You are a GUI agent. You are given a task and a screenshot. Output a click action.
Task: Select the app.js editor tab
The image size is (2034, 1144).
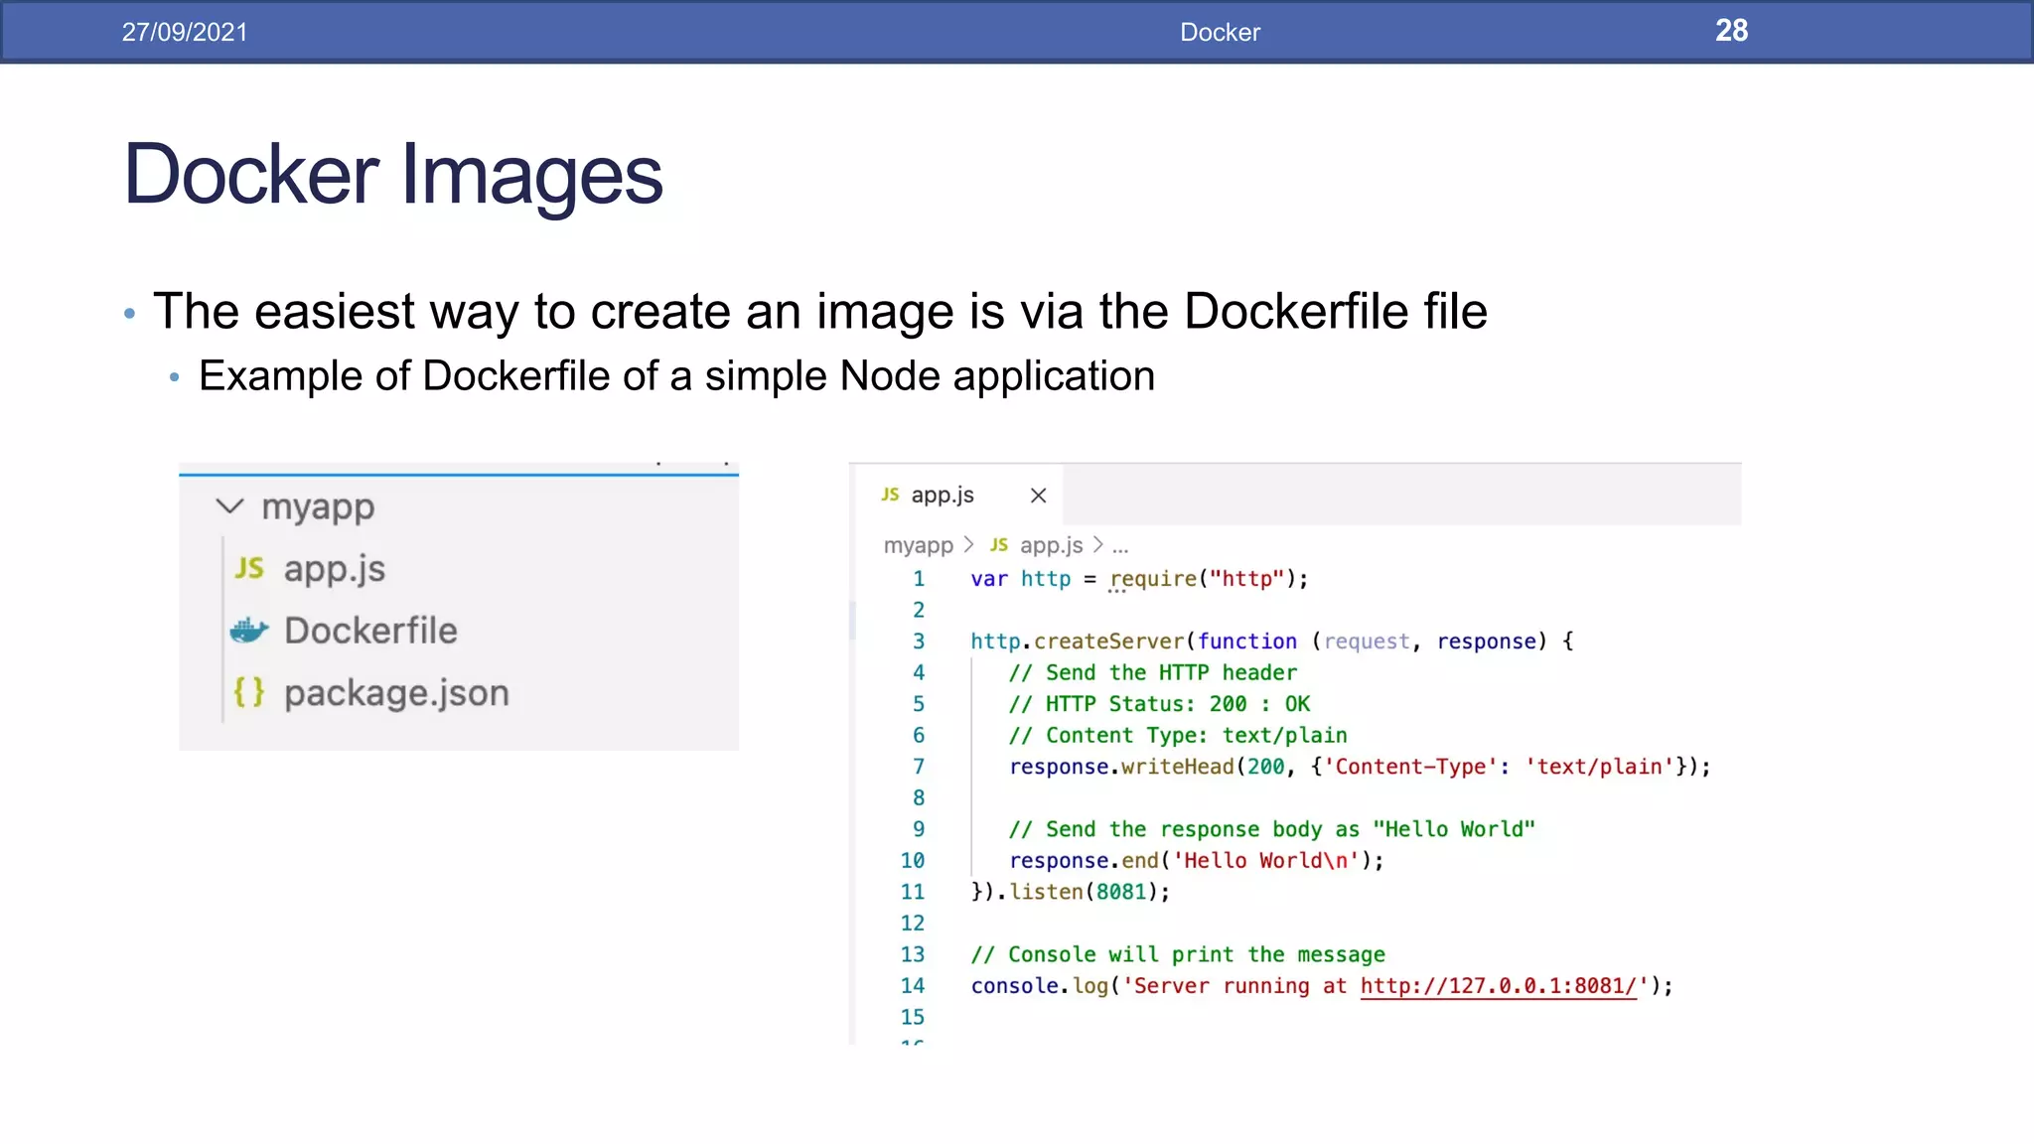(x=943, y=495)
